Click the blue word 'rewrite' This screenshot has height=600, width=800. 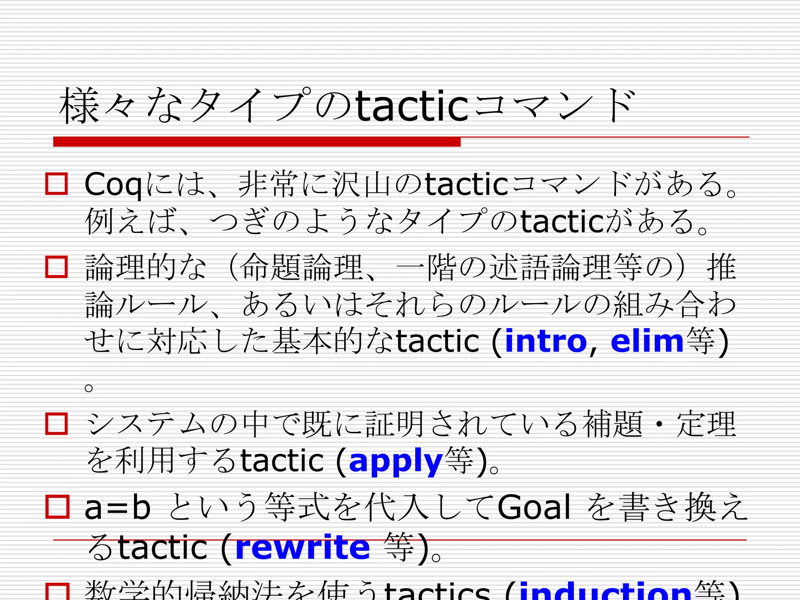303,547
